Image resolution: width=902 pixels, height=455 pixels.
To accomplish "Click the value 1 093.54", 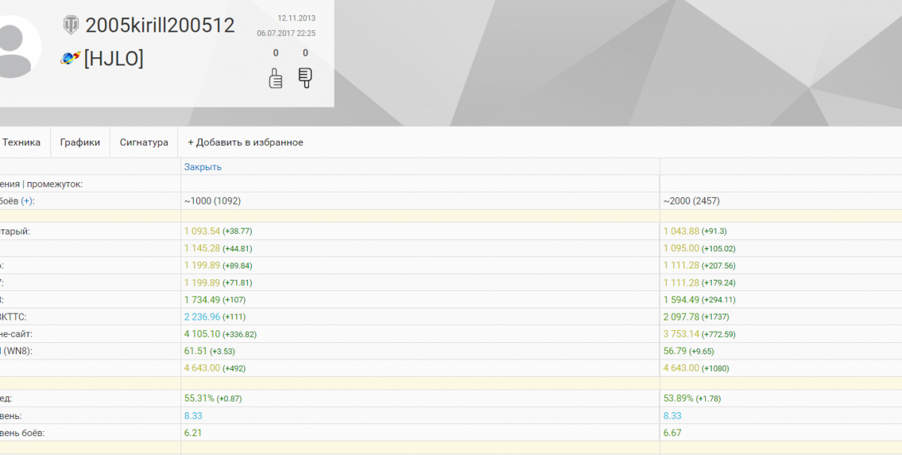I will click(202, 231).
